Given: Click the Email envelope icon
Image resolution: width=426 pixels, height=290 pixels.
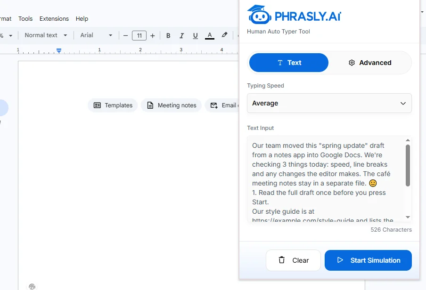Looking at the screenshot, I should (x=214, y=105).
